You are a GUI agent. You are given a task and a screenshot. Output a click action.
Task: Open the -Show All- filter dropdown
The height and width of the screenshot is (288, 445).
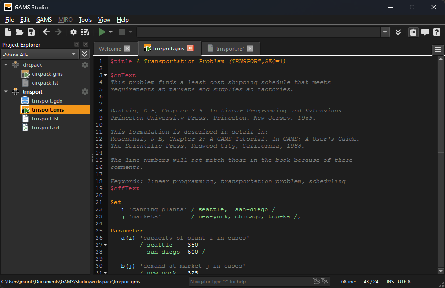[x=40, y=54]
